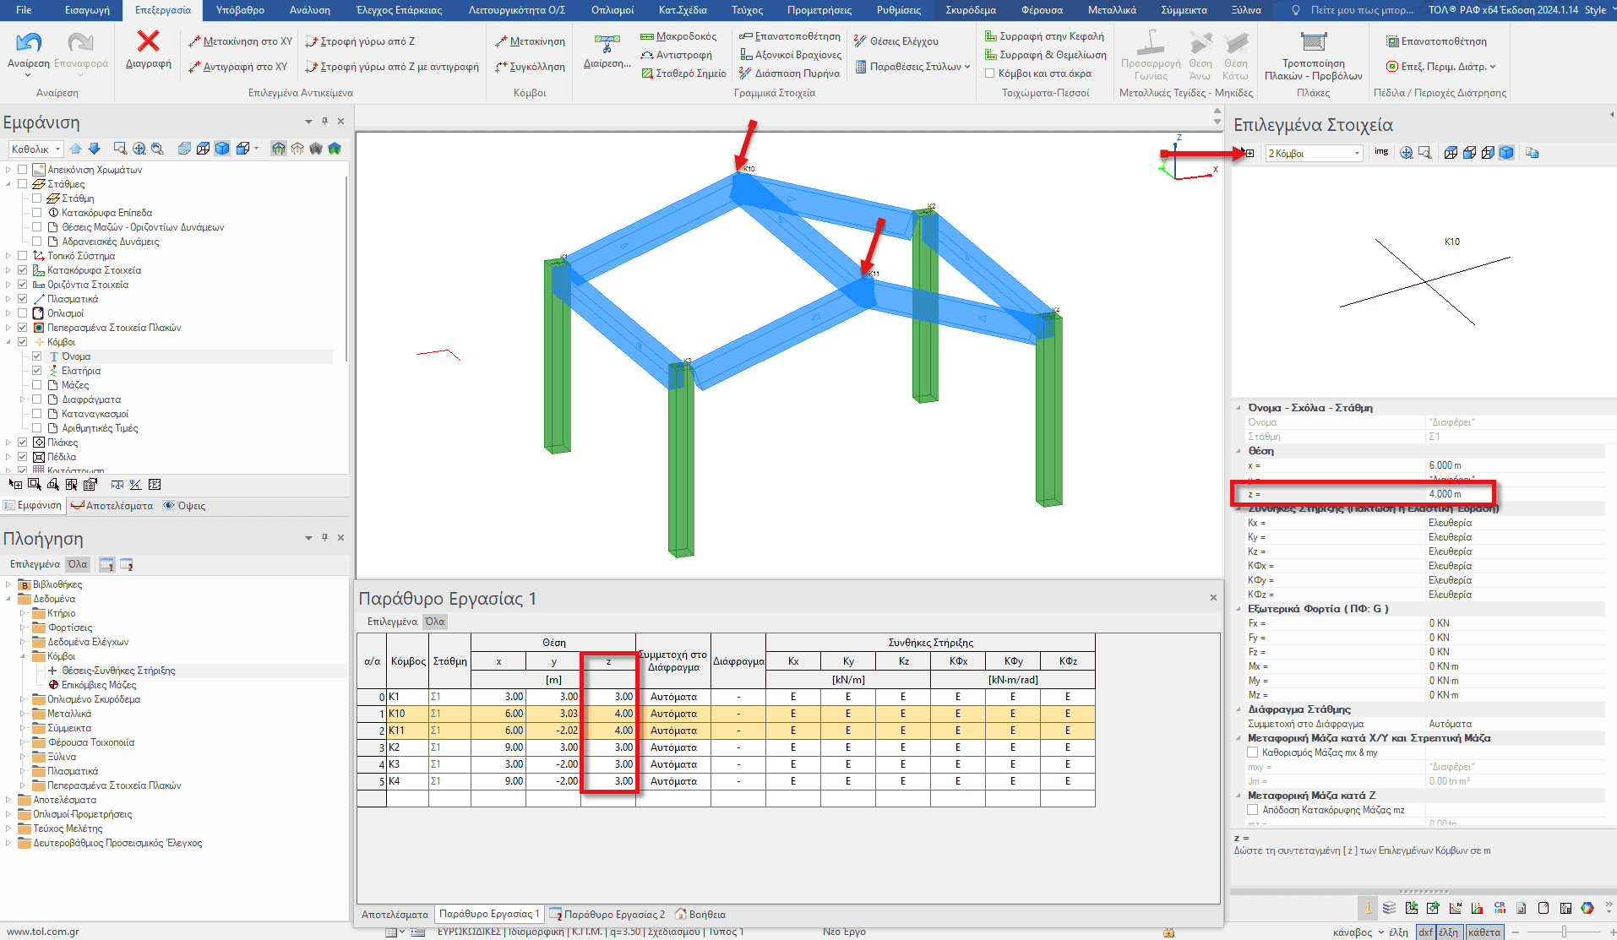The image size is (1617, 940).
Task: Click Συγκόλληση nodes tool
Action: point(530,67)
